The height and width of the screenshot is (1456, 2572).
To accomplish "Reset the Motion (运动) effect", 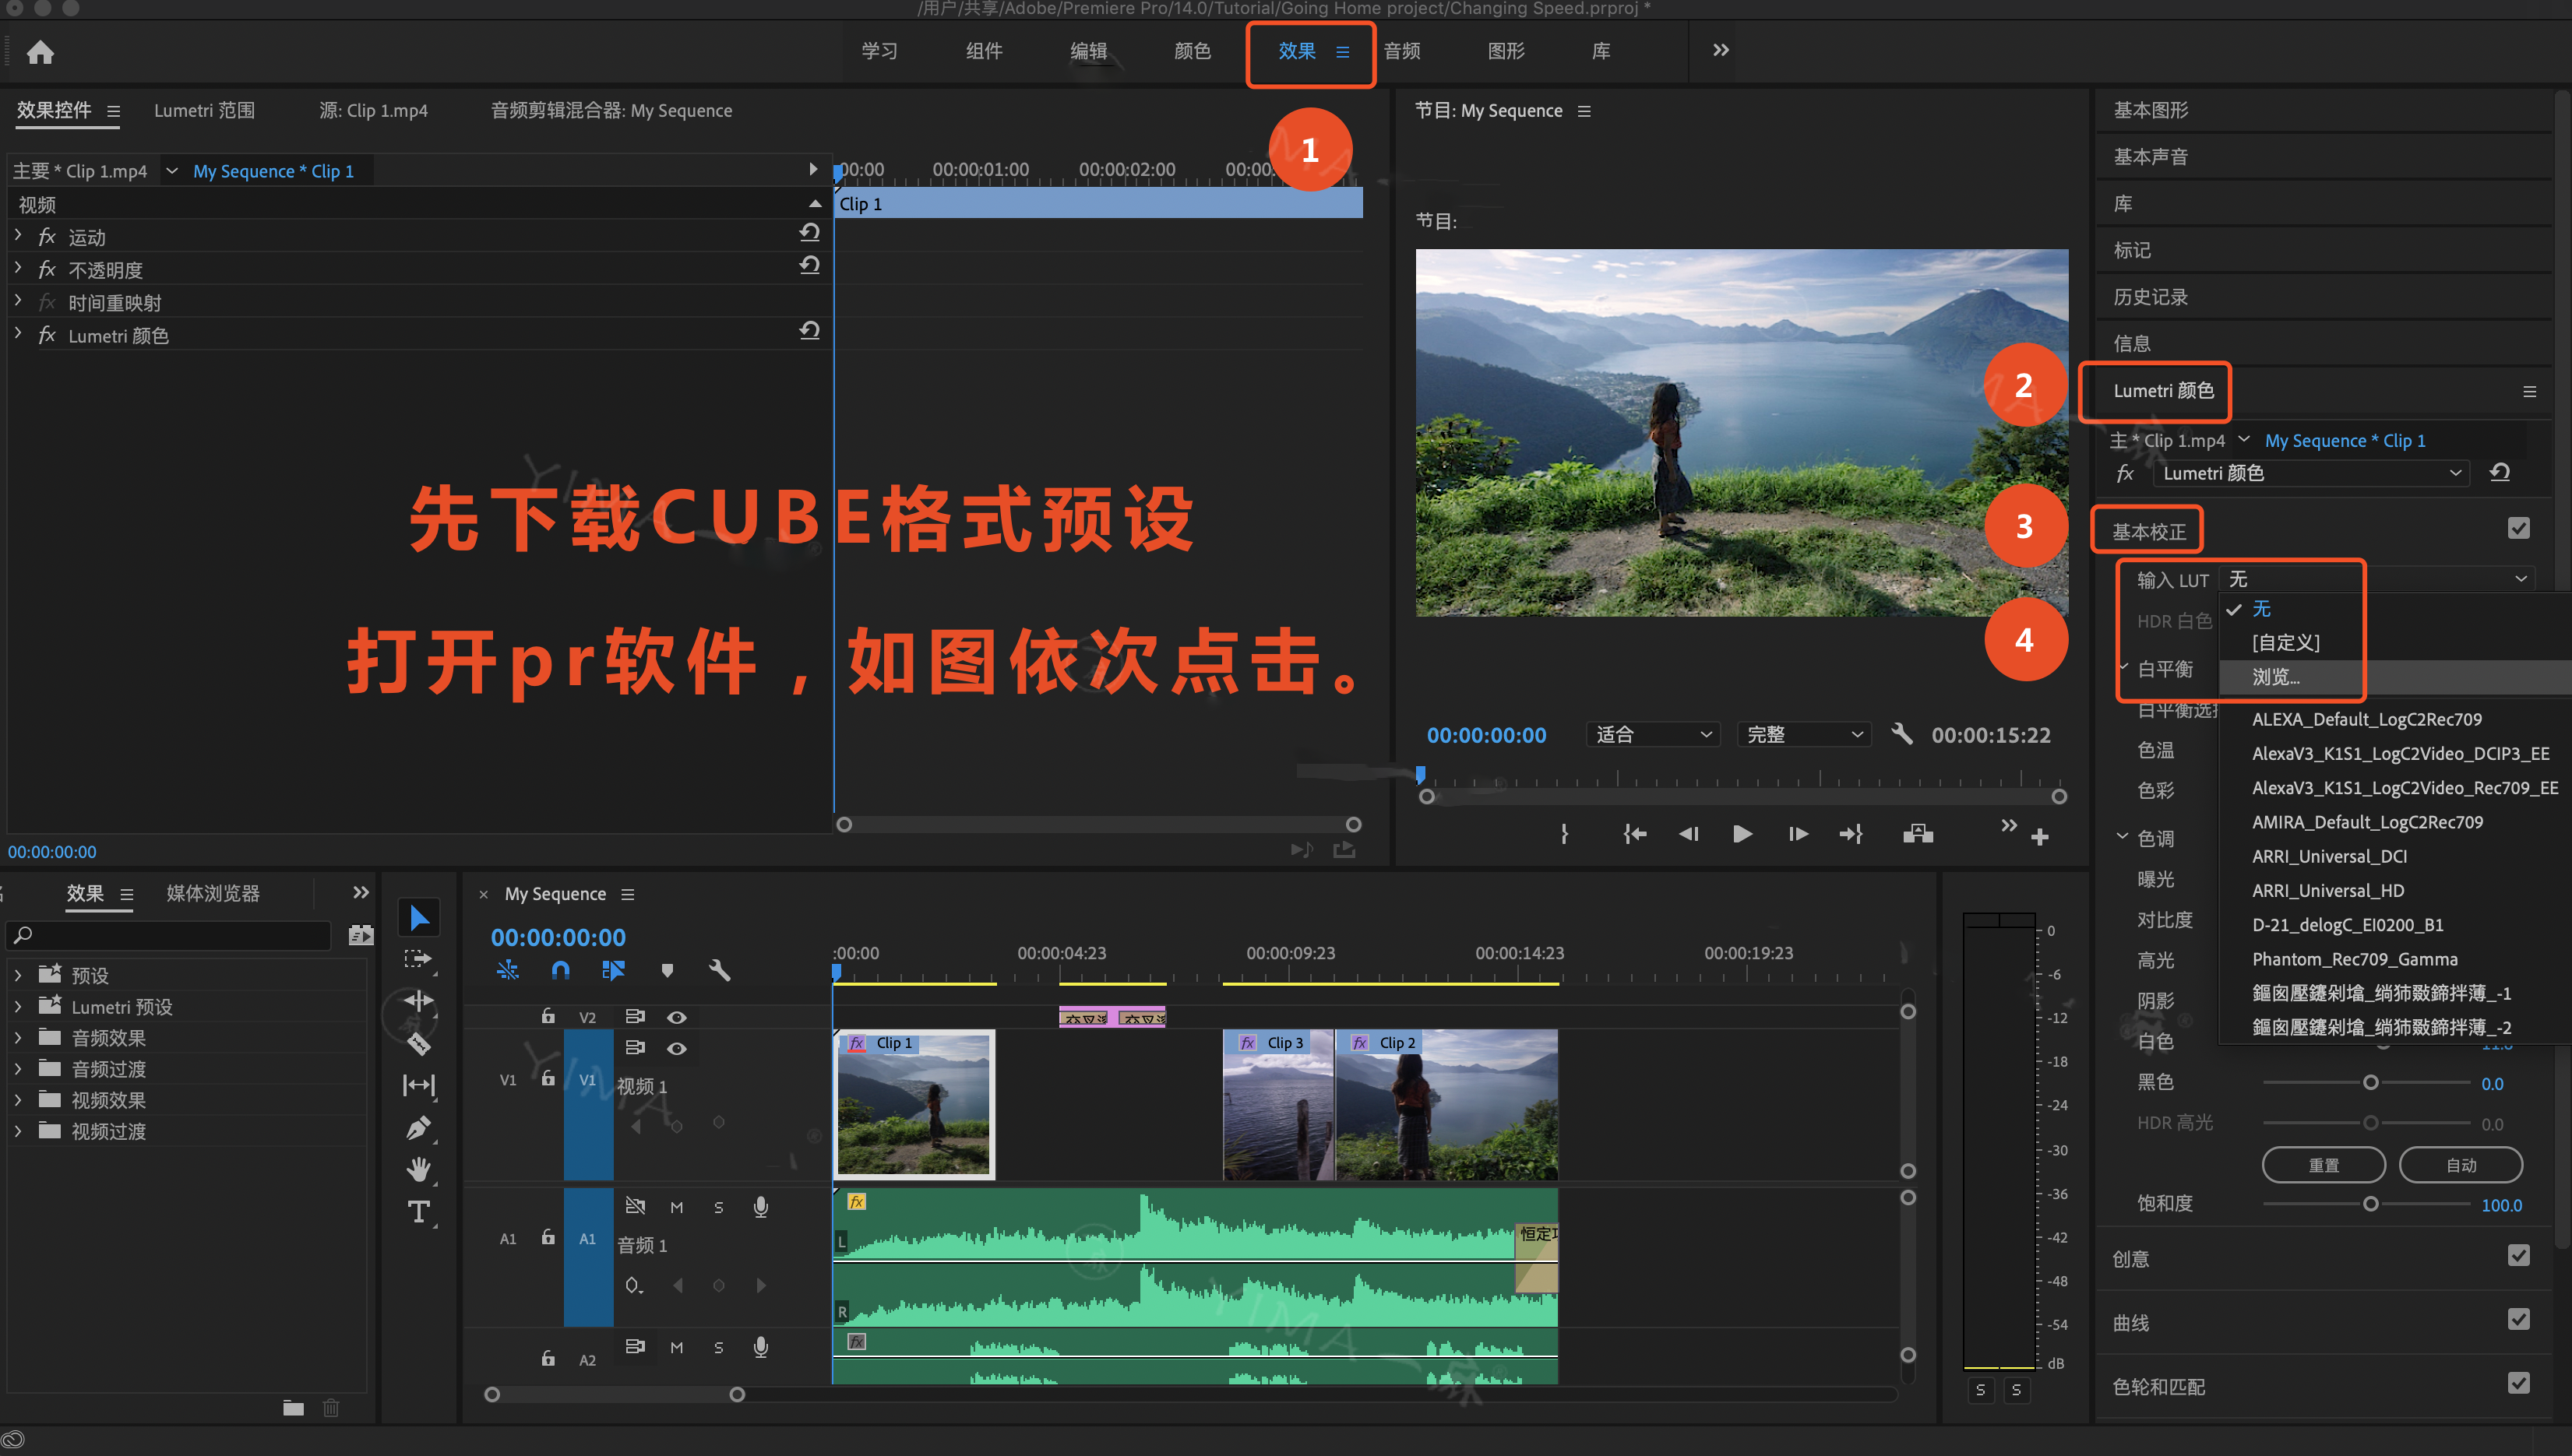I will (x=809, y=232).
